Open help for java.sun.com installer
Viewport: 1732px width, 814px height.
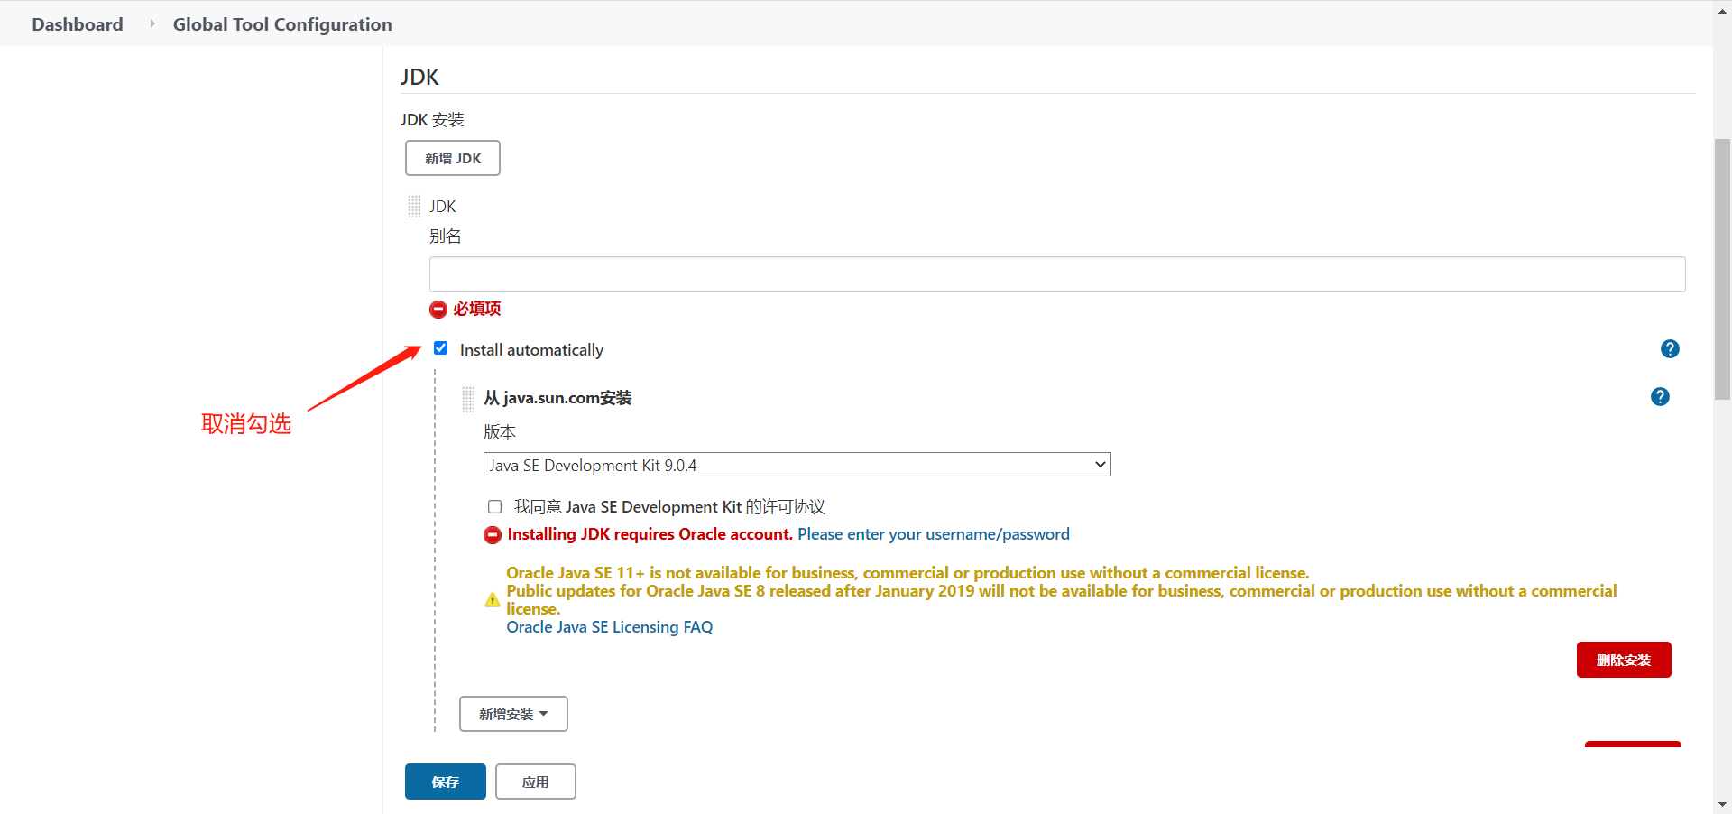[x=1660, y=397]
